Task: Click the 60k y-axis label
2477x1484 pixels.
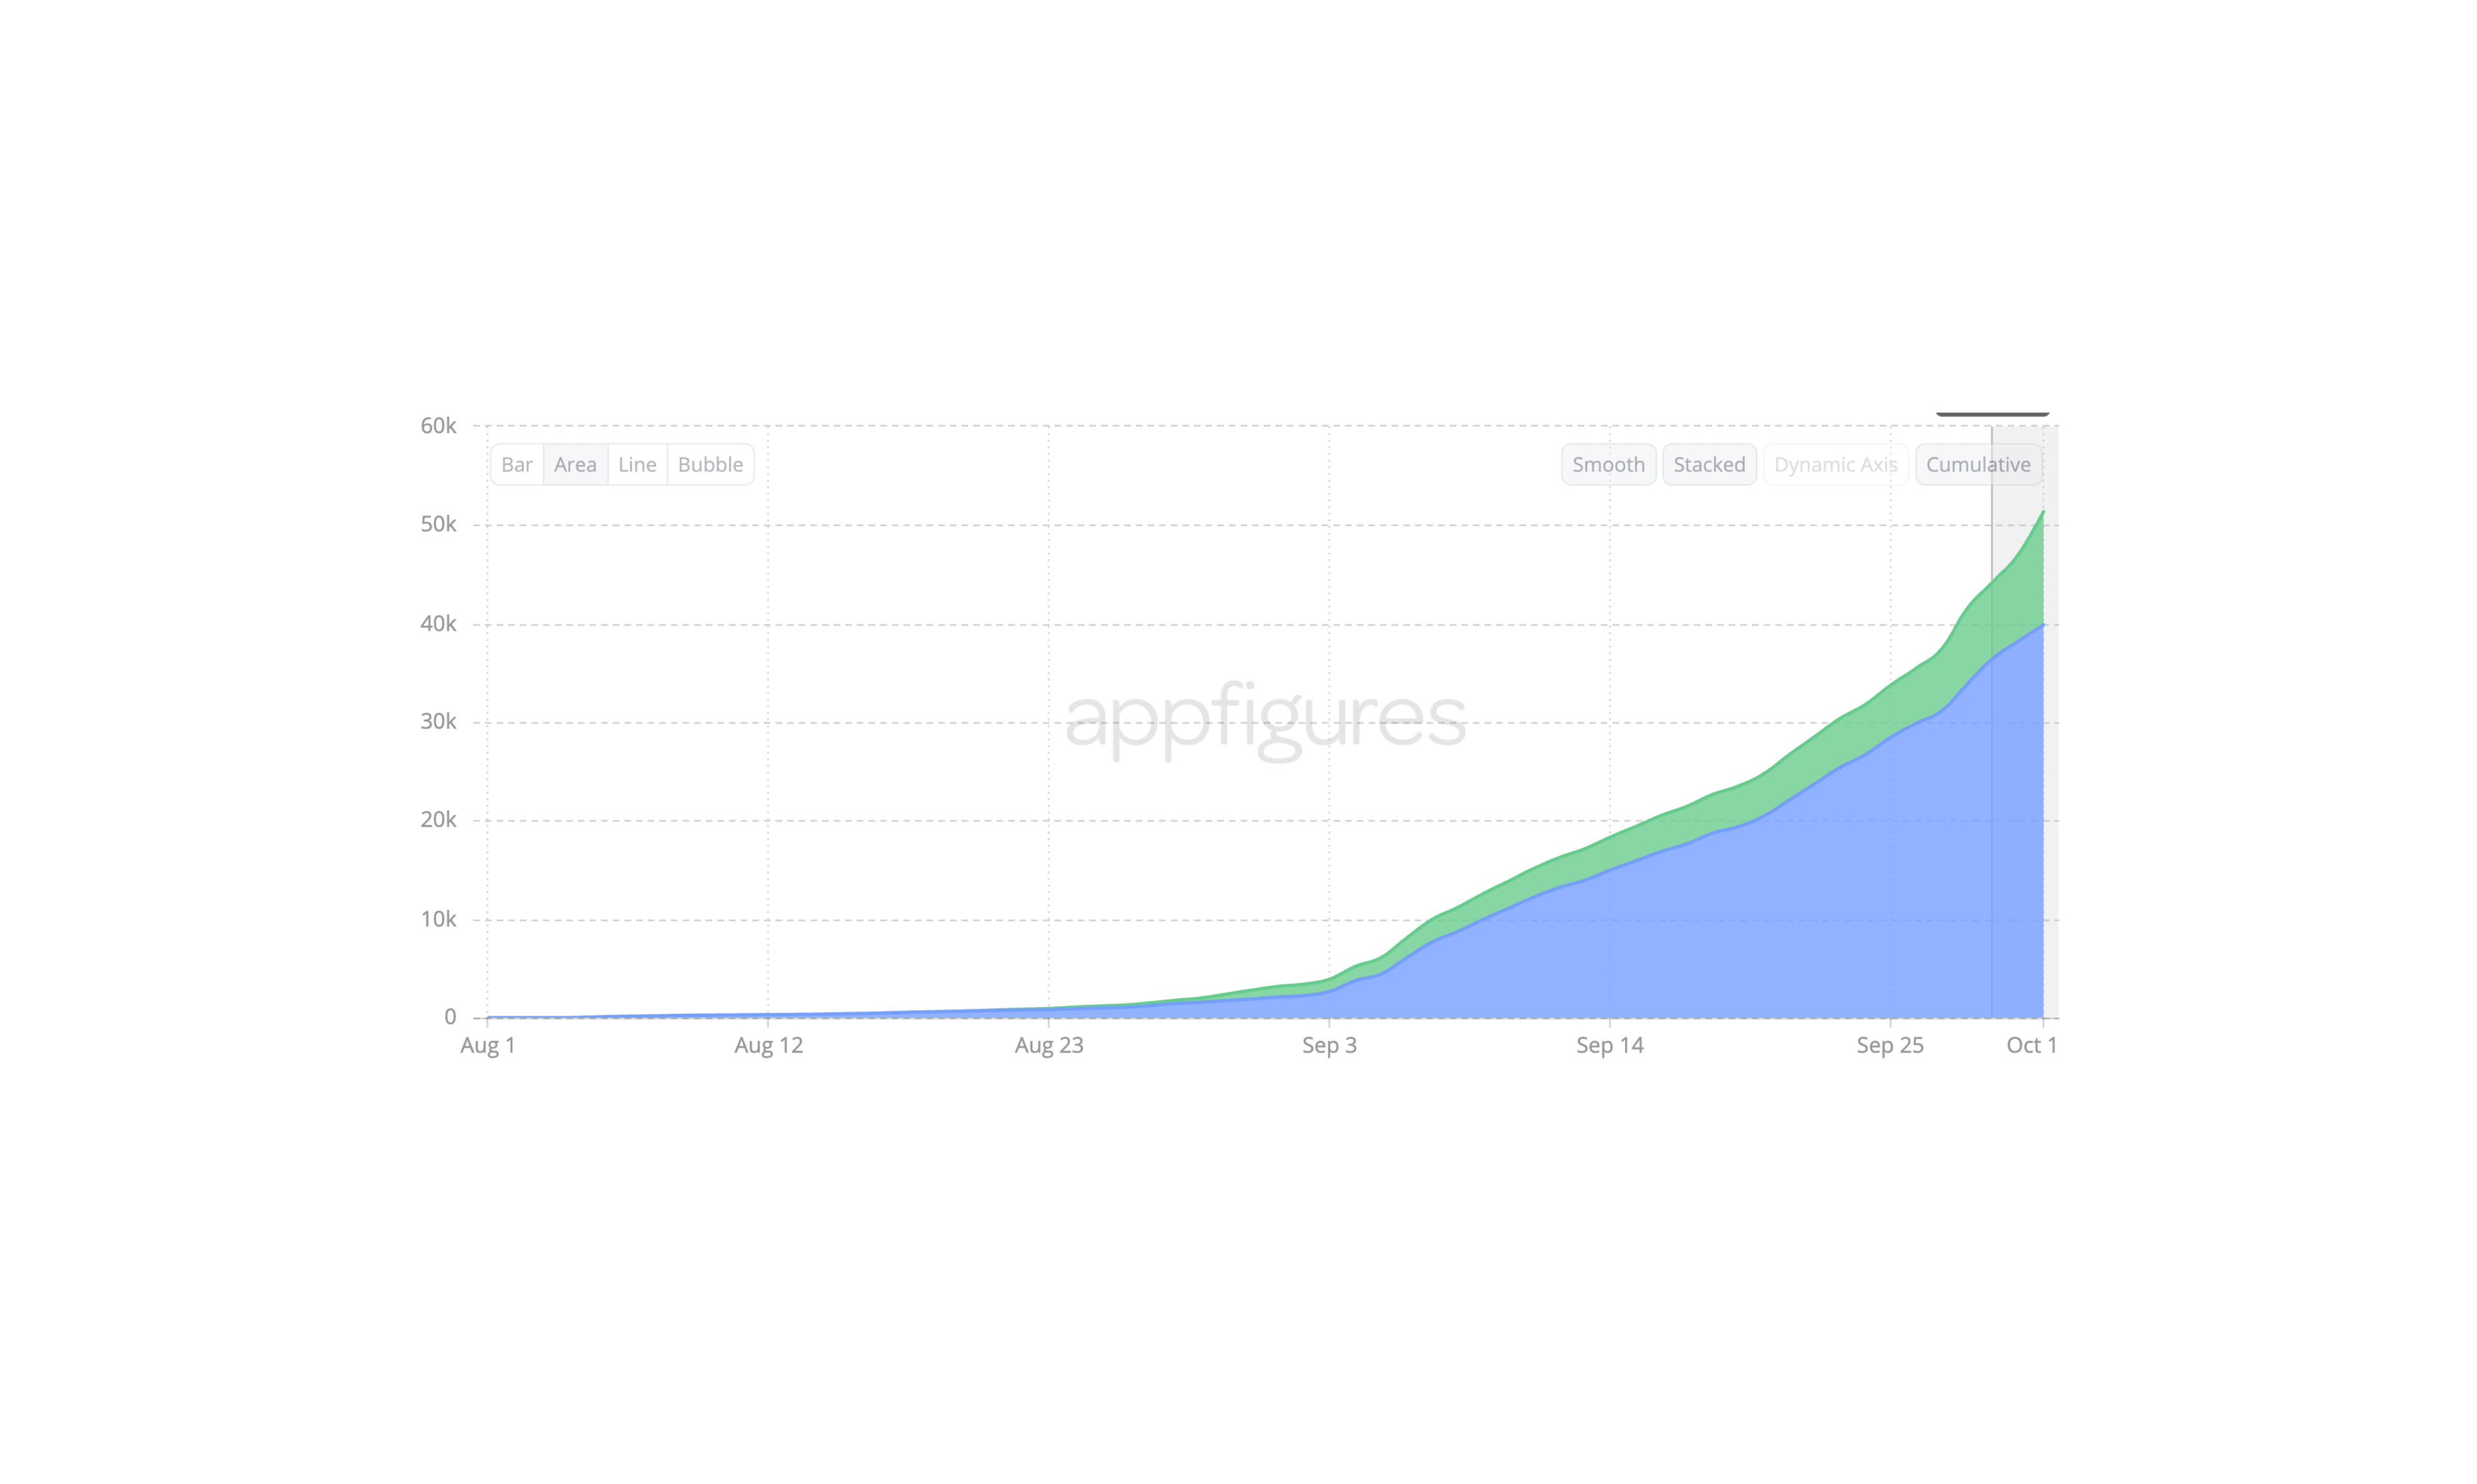Action: 438,426
